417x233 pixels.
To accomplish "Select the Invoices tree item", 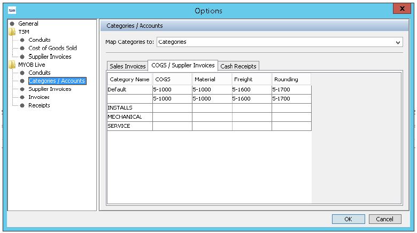I will [x=38, y=97].
